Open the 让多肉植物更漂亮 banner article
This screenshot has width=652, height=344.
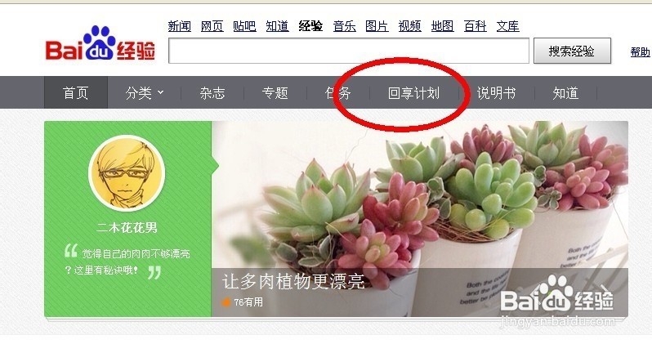click(293, 282)
